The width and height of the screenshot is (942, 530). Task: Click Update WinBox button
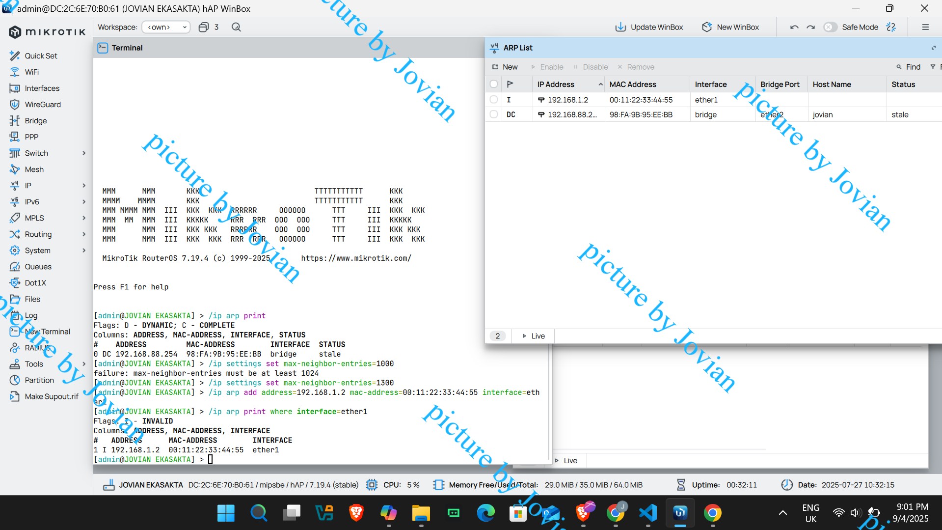click(x=649, y=27)
